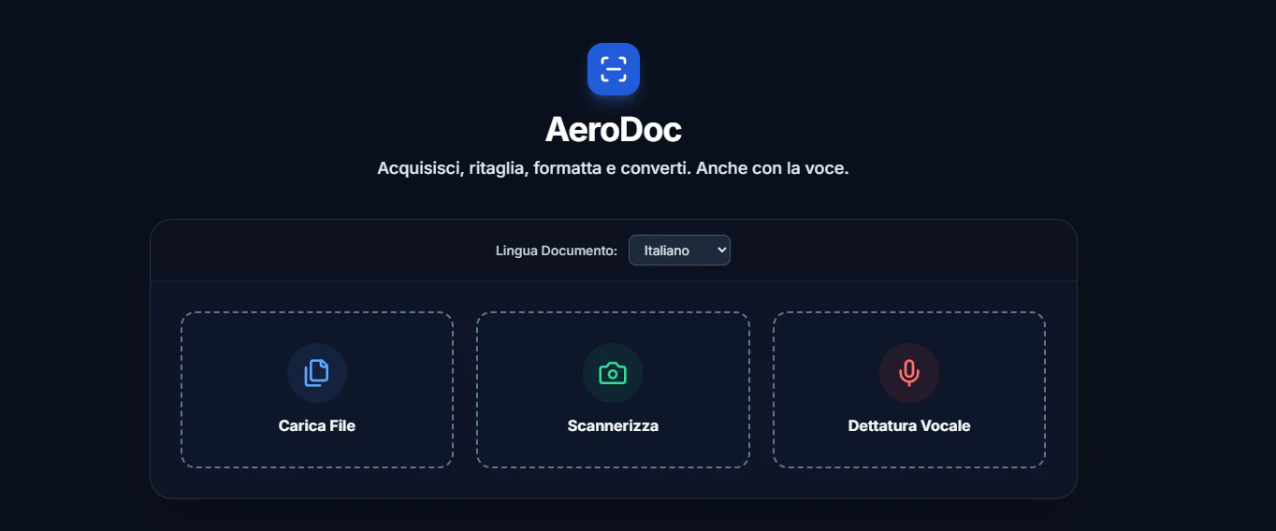Click the green camera icon

point(613,373)
